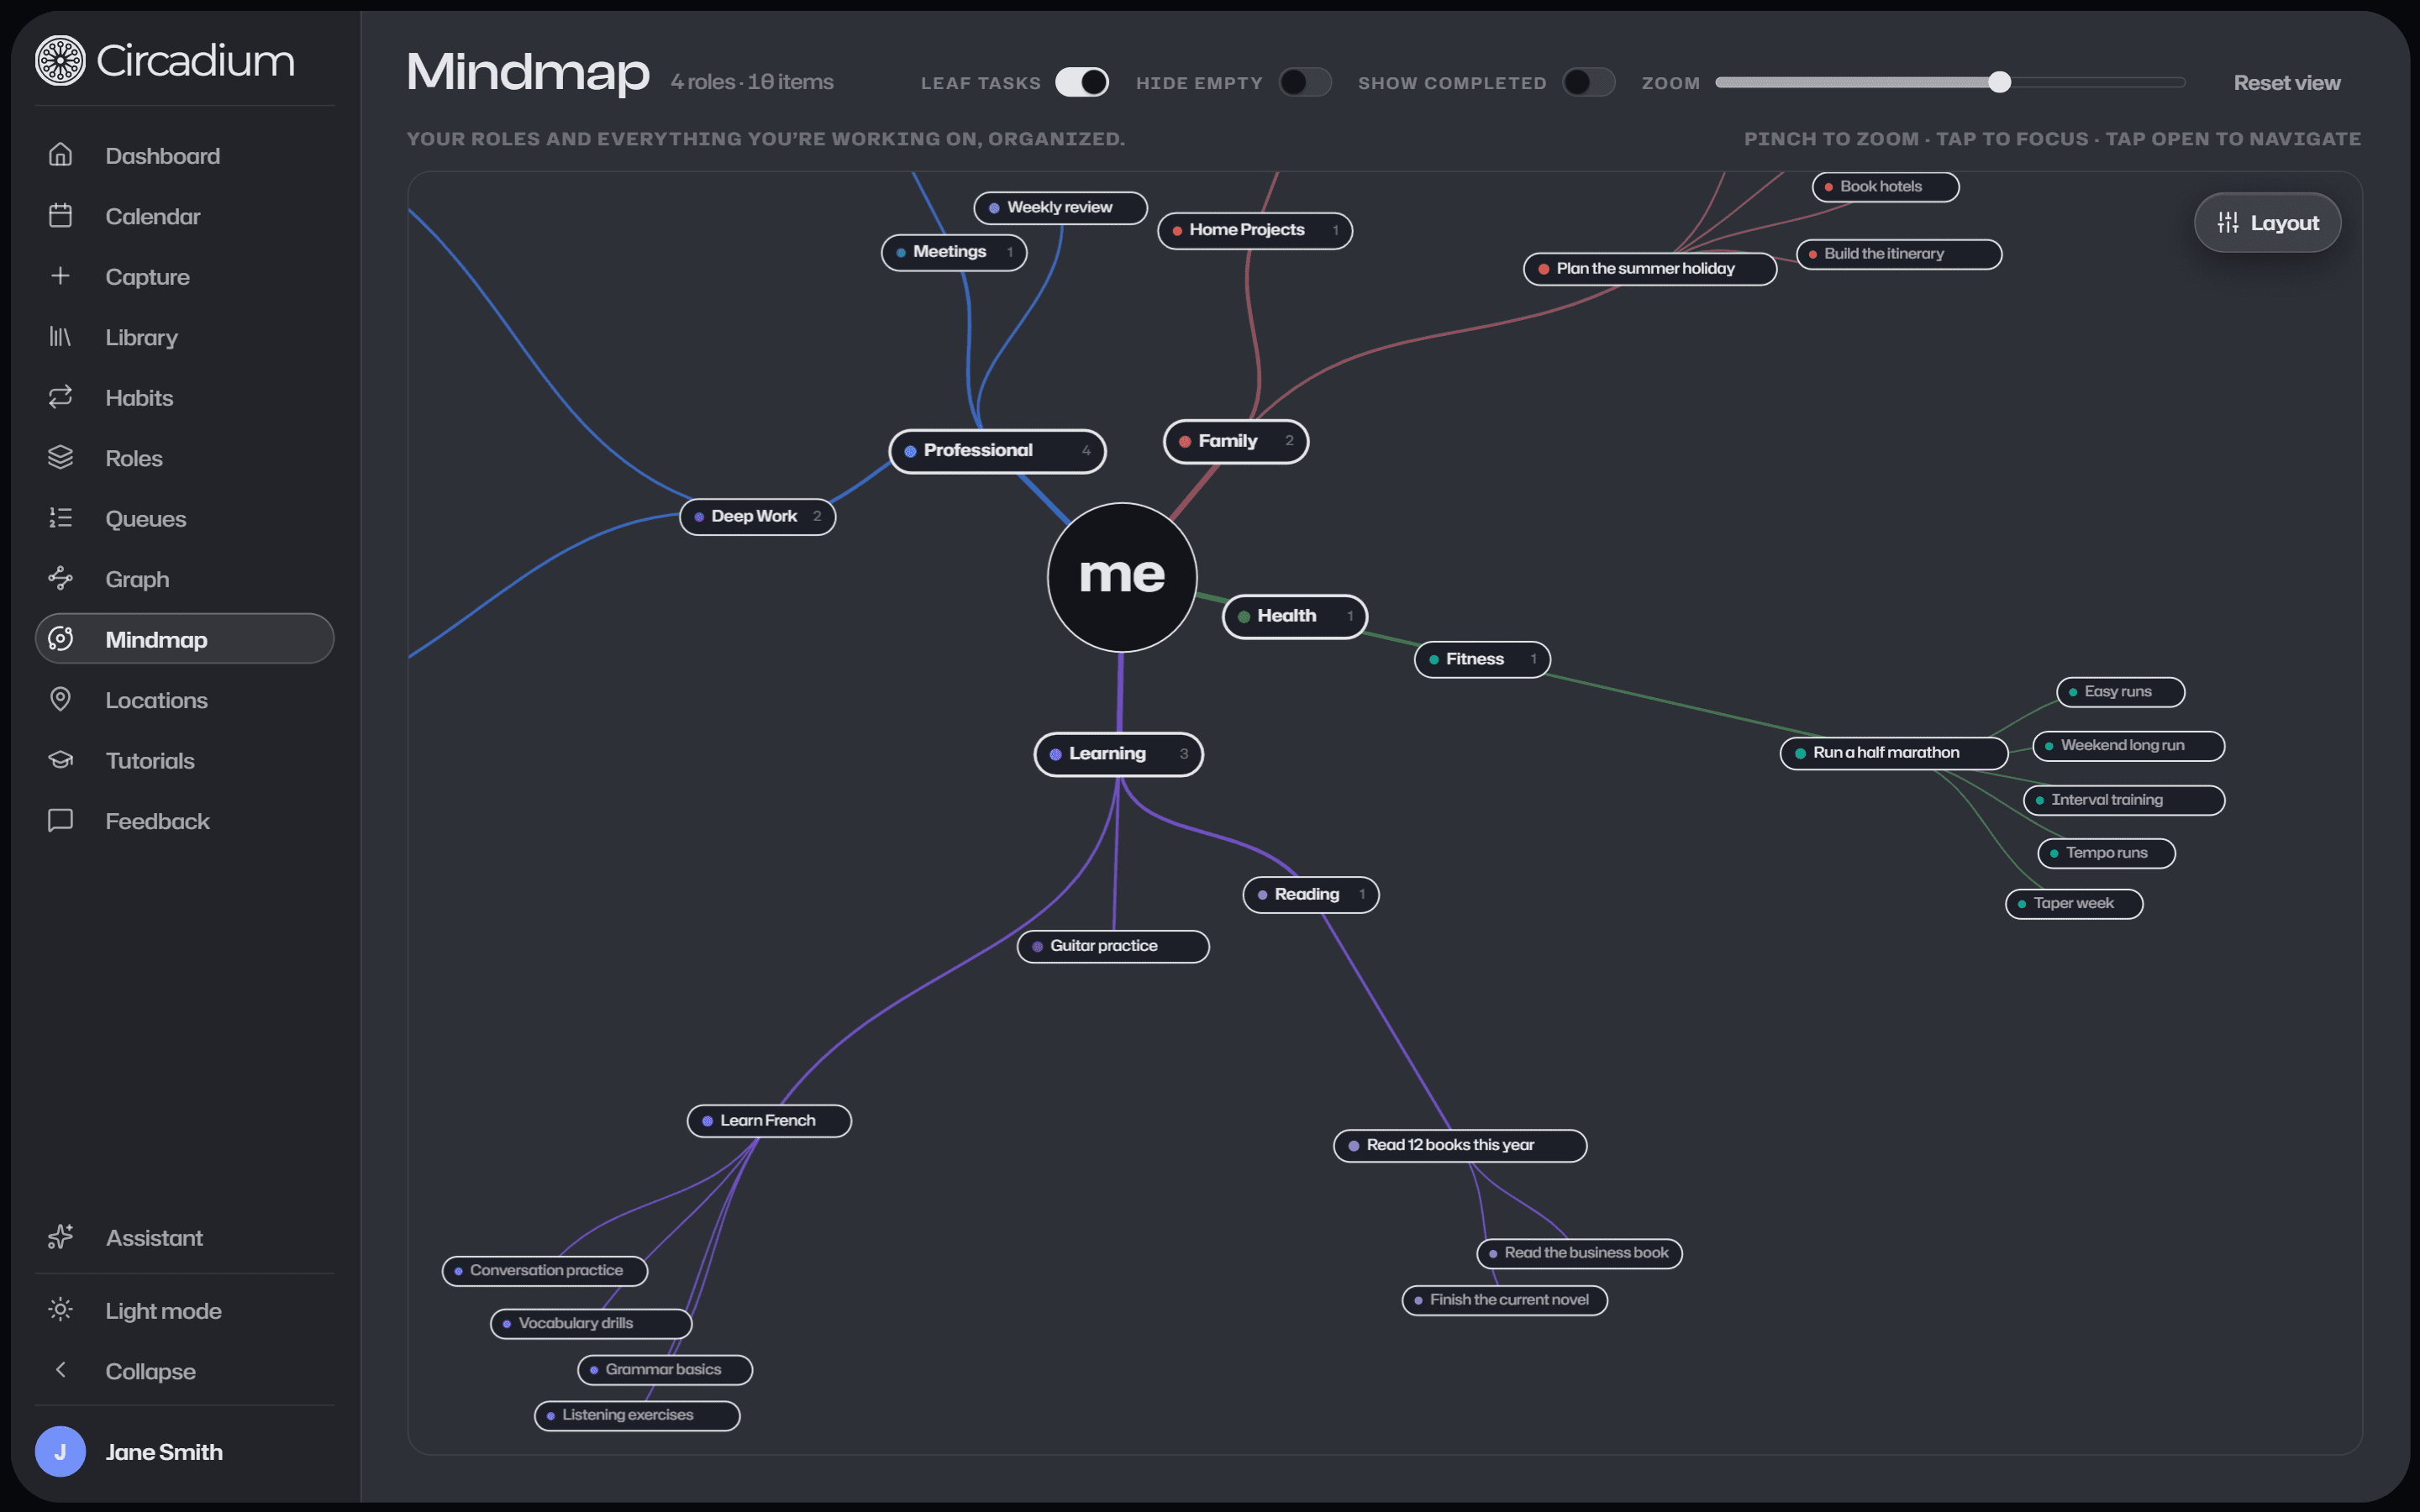
Task: Click the Run a half marathon node
Action: coord(1894,753)
